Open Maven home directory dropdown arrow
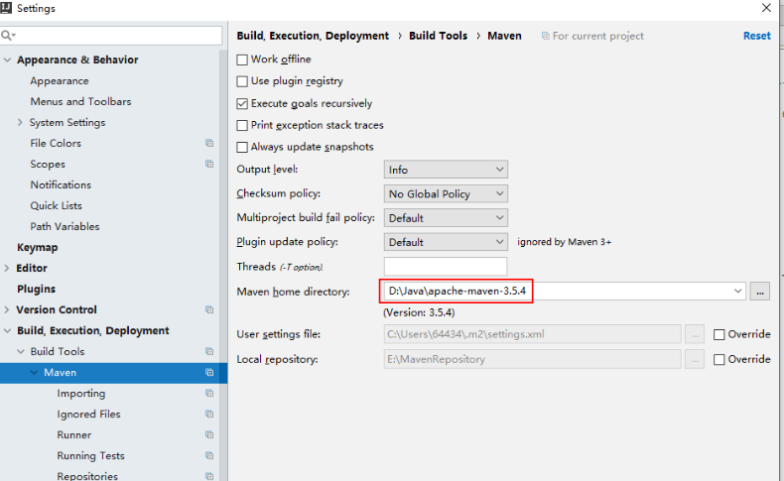 [x=737, y=292]
